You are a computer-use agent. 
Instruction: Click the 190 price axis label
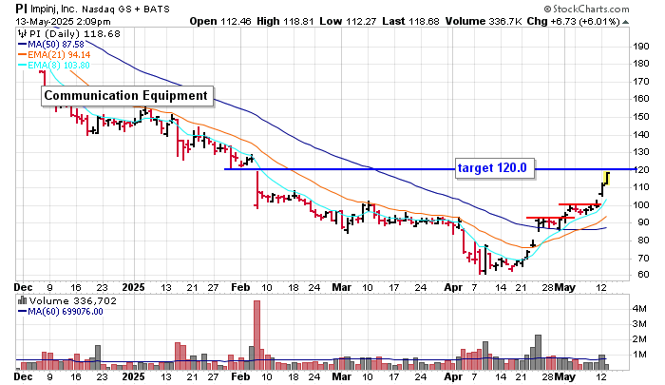point(641,47)
